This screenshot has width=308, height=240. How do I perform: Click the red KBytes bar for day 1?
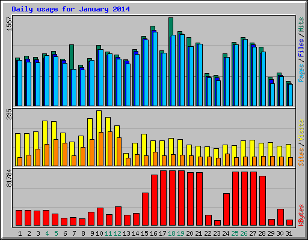click(19, 218)
